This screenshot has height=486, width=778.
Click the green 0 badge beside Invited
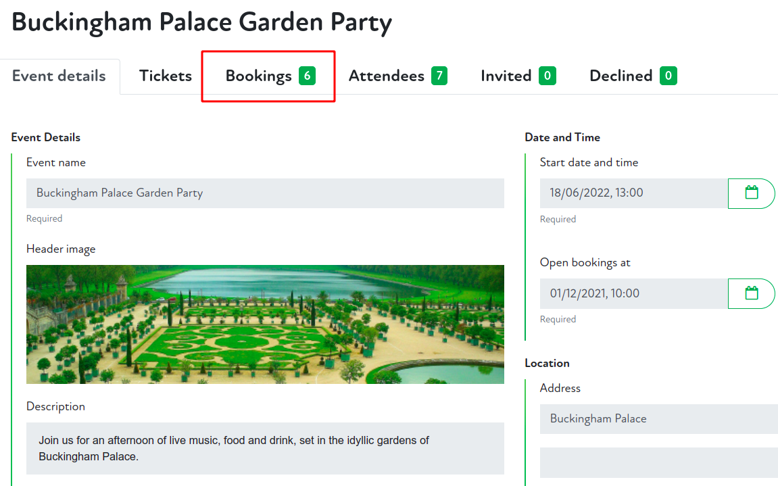point(547,76)
